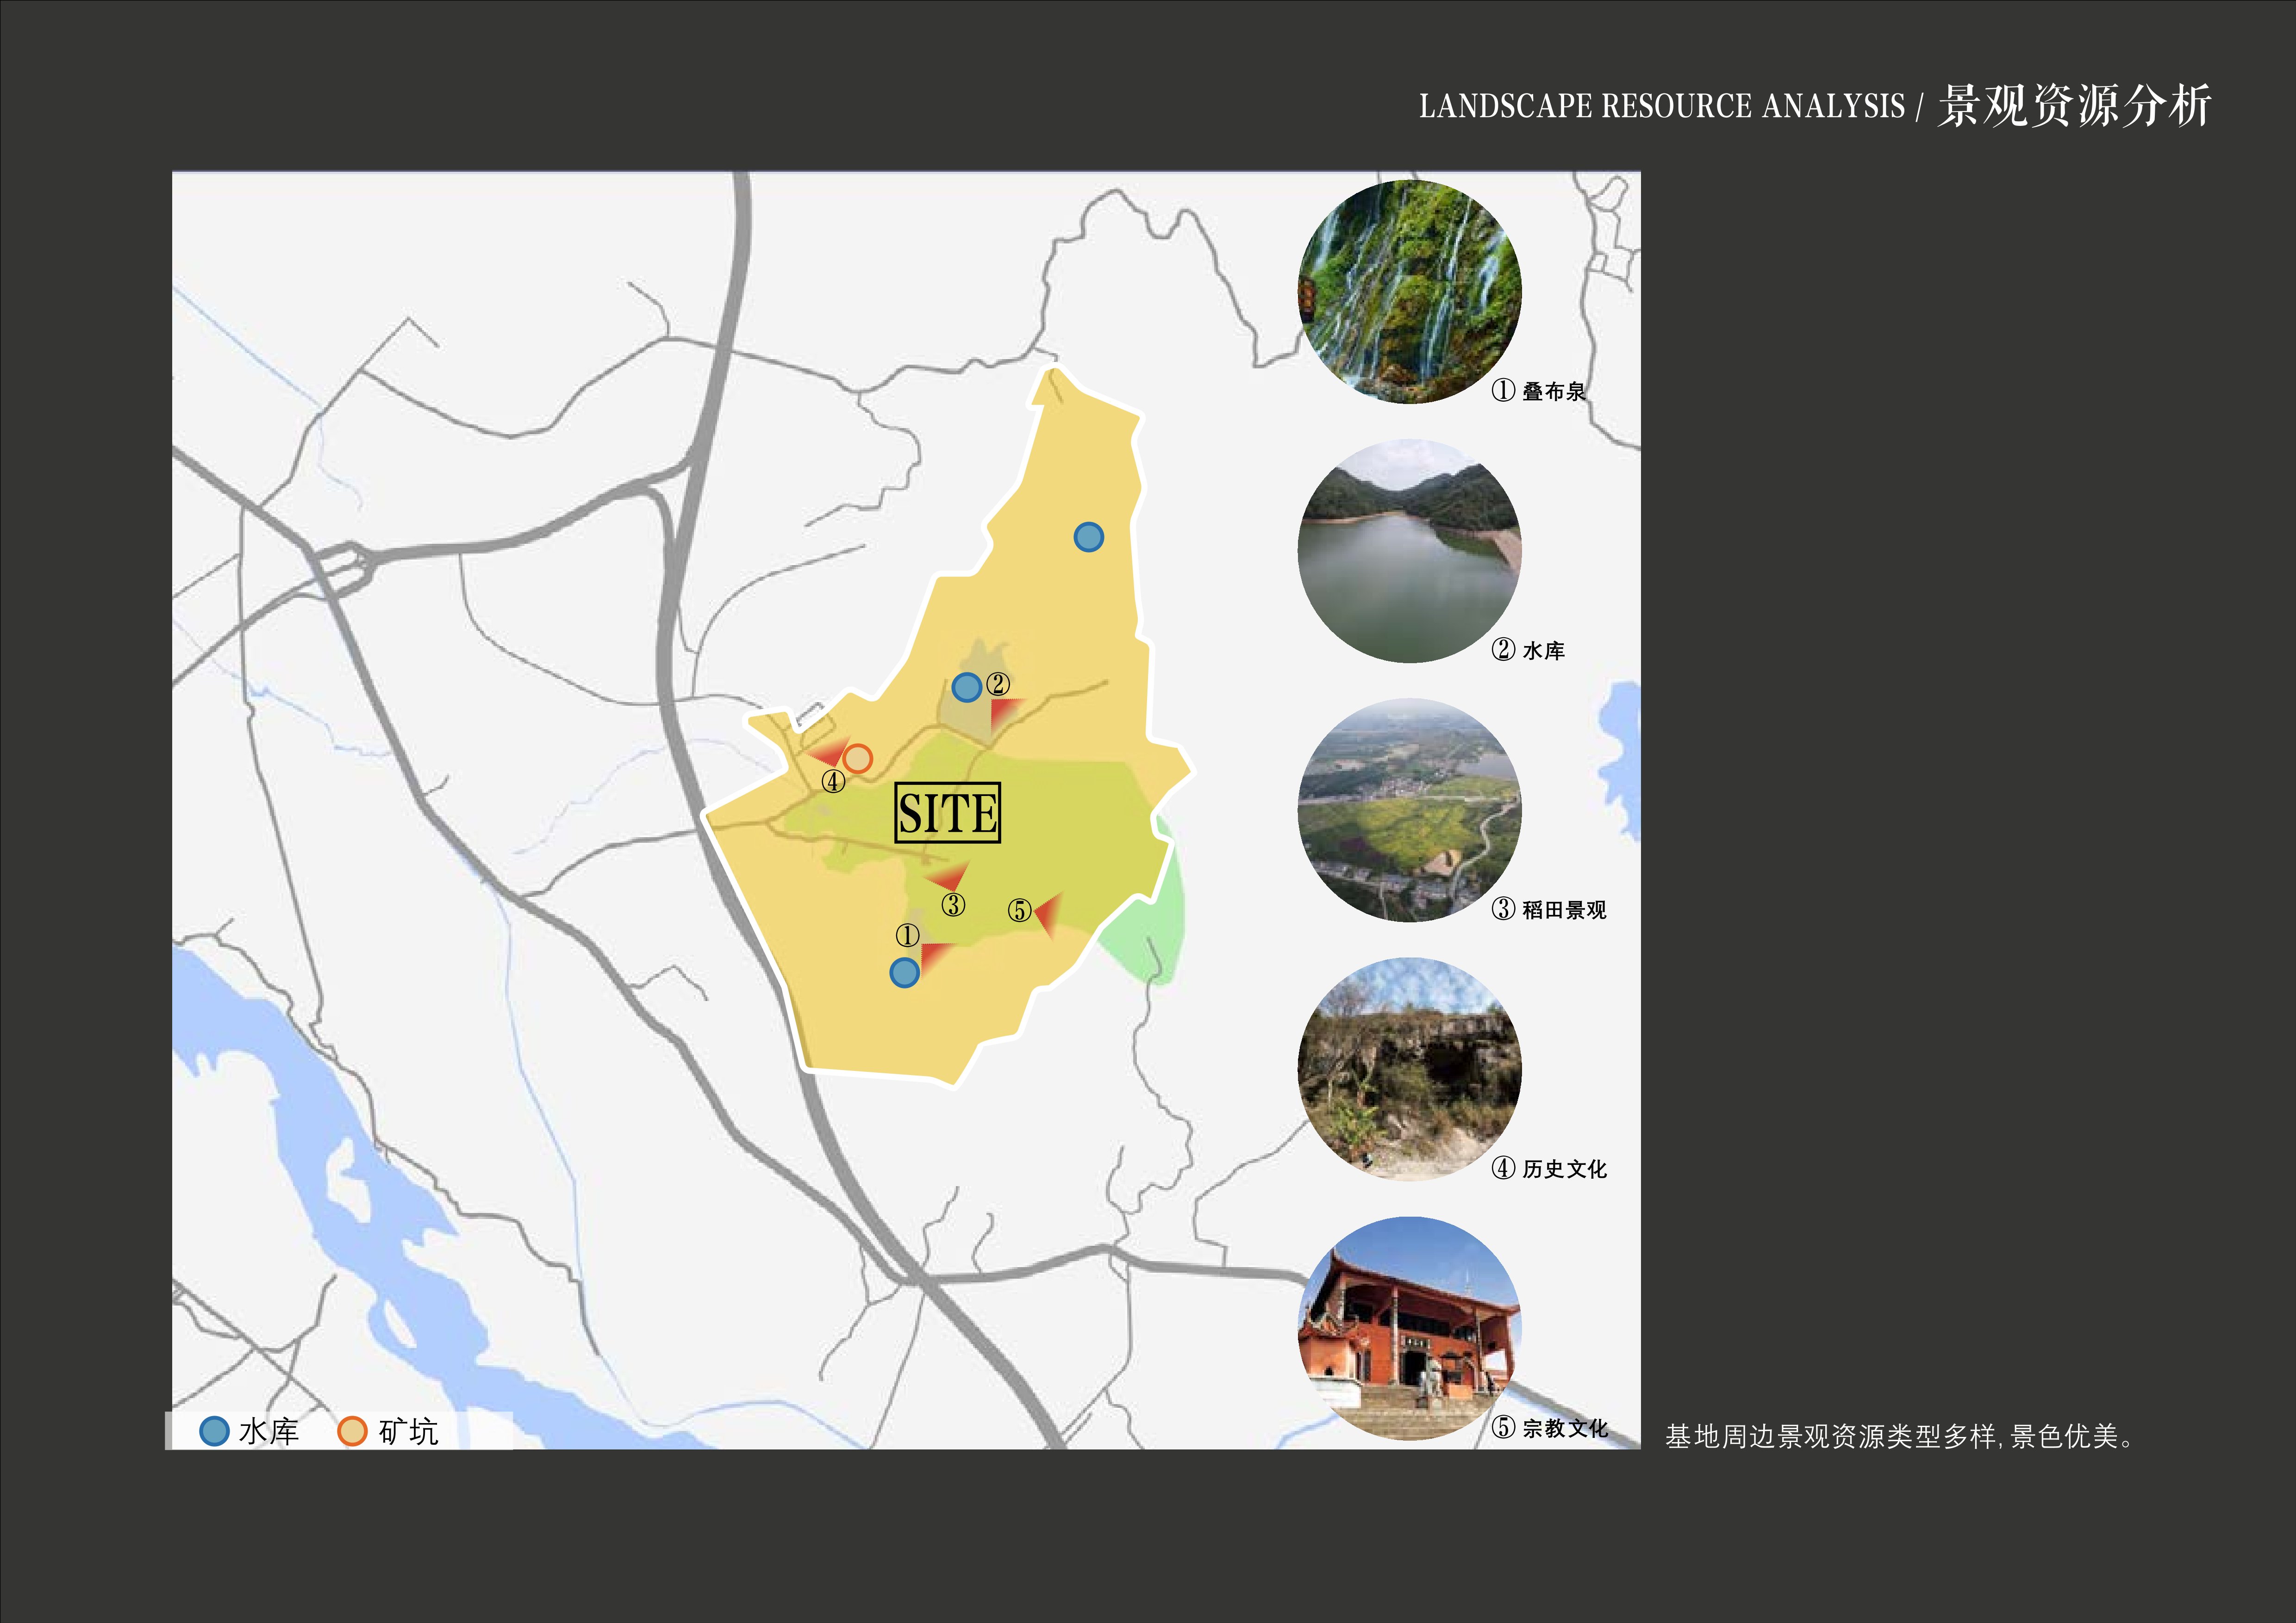
Task: Open the waterfall photo 叠布泉
Action: [x=1409, y=292]
